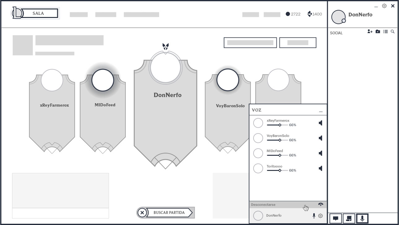The image size is (399, 225).
Task: Adjust Toritoooo volume slider
Action: [x=277, y=170]
